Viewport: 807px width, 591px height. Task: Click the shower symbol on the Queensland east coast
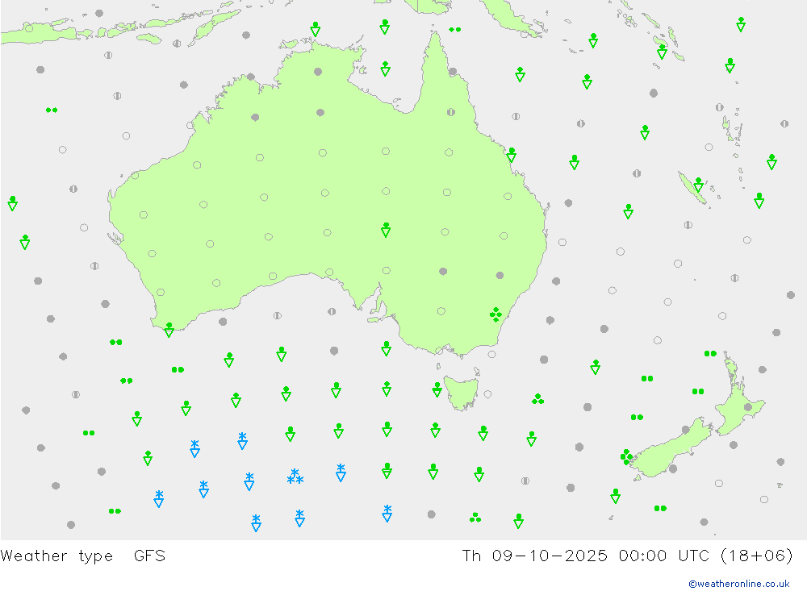(x=511, y=155)
